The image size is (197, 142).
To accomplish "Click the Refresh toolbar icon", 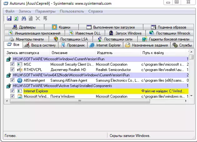I will [16, 19].
